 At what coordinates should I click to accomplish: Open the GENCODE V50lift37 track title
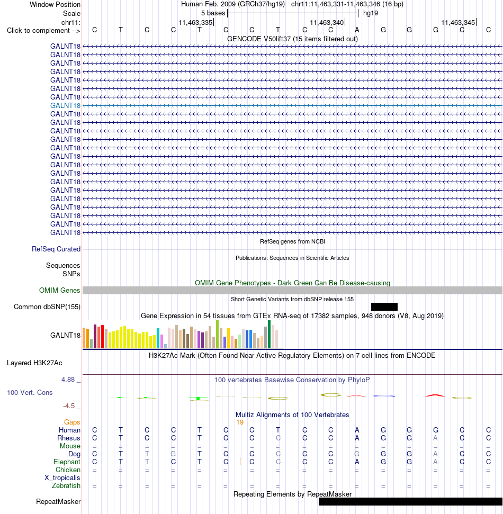pyautogui.click(x=292, y=39)
